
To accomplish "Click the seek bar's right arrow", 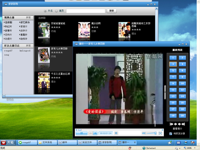I will pos(162,130).
